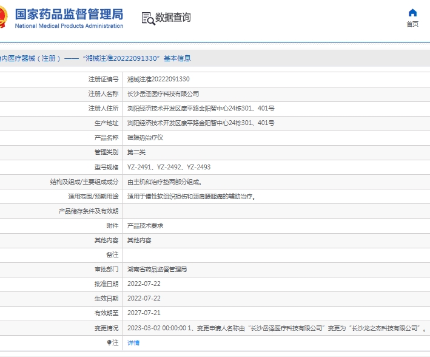Click the 有效期至 row label
This screenshot has height=357, width=430.
pyautogui.click(x=106, y=313)
